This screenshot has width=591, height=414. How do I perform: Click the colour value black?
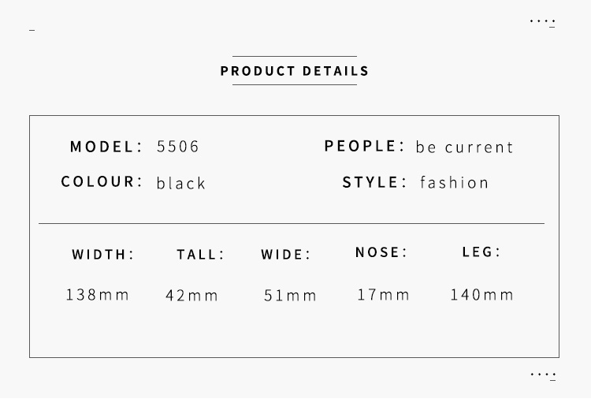coord(181,183)
